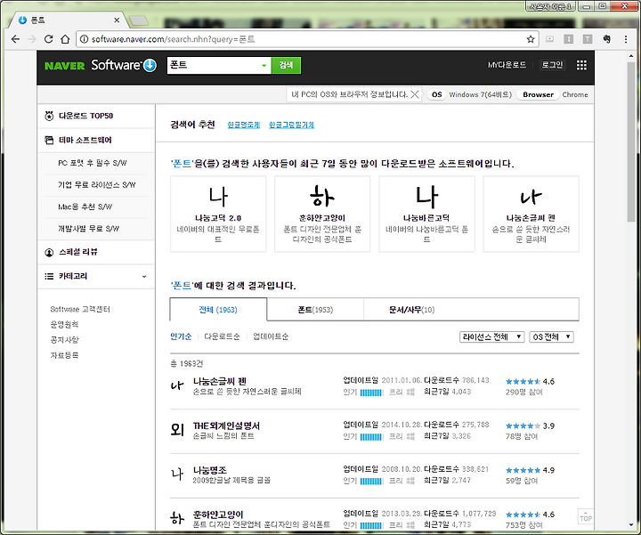Open a new browser tab
Image resolution: width=641 pixels, height=535 pixels.
click(139, 20)
